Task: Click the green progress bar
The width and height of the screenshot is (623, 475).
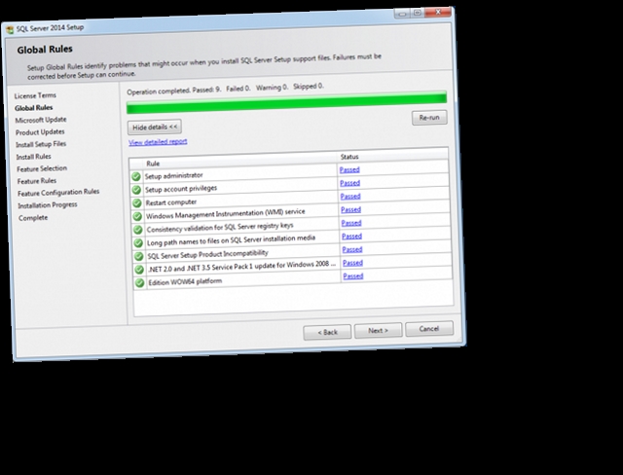Action: coord(286,102)
